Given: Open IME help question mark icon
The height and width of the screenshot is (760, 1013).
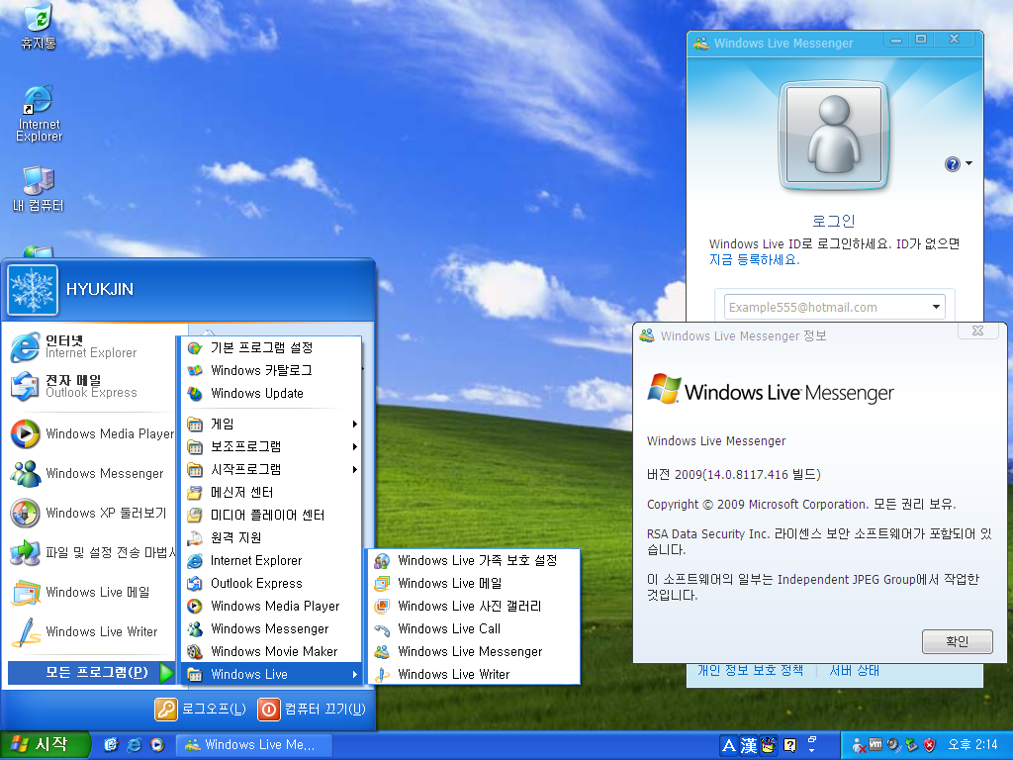Looking at the screenshot, I should click(x=789, y=746).
